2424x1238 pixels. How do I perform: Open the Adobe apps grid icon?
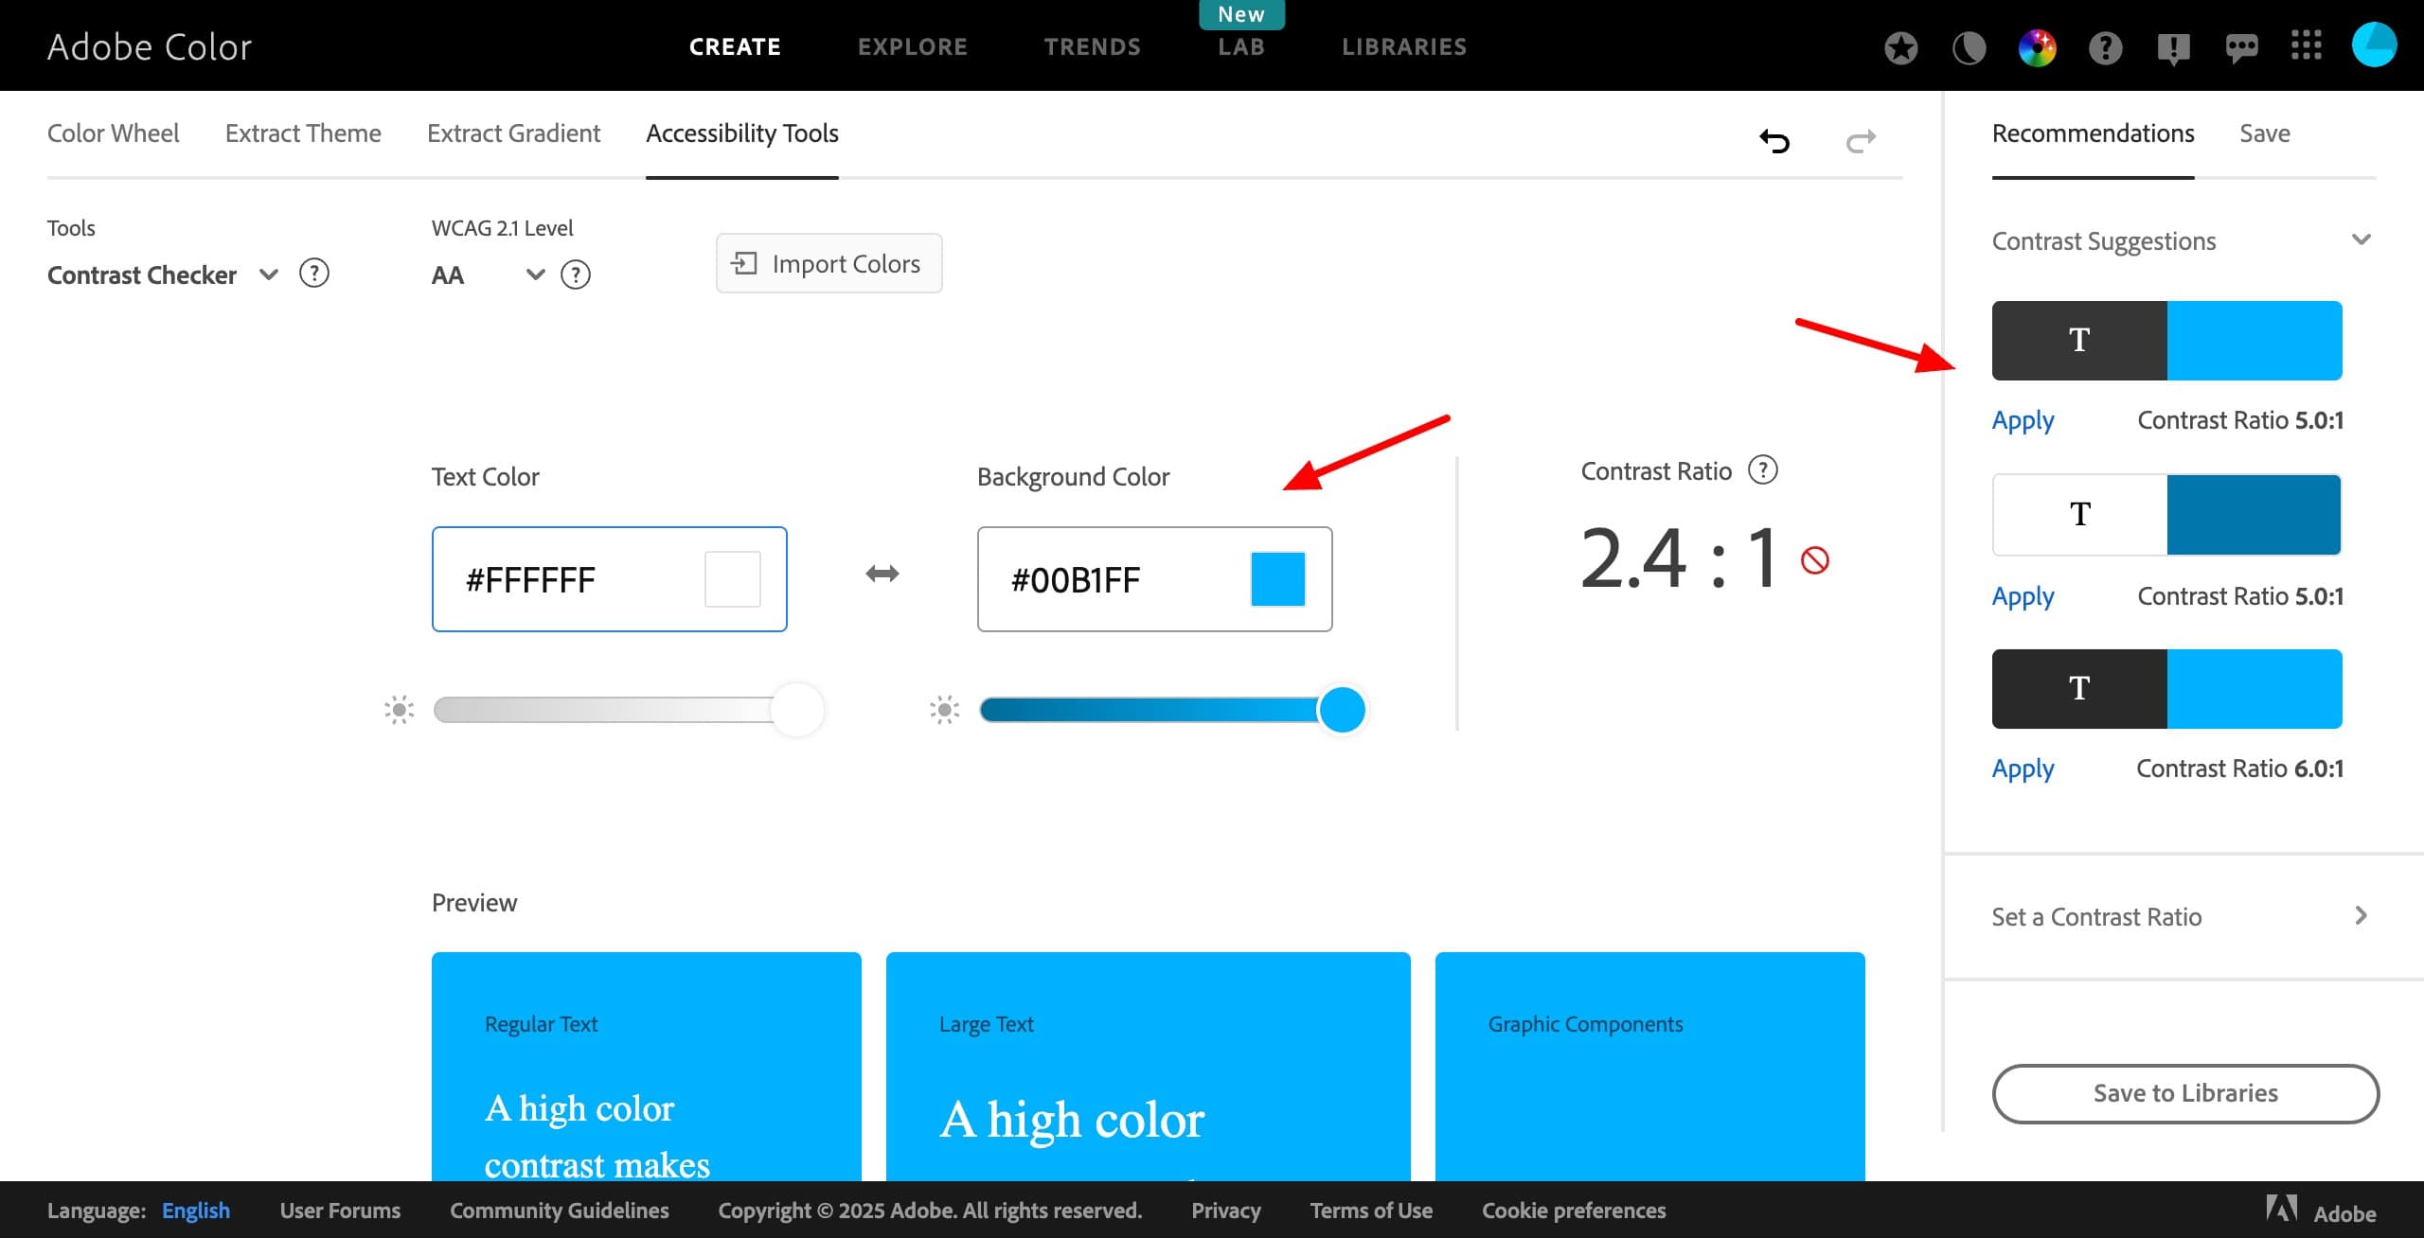pyautogui.click(x=2306, y=45)
